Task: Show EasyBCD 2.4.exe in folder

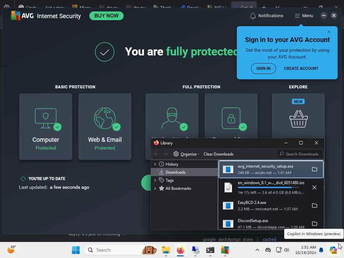Action: click(314, 206)
